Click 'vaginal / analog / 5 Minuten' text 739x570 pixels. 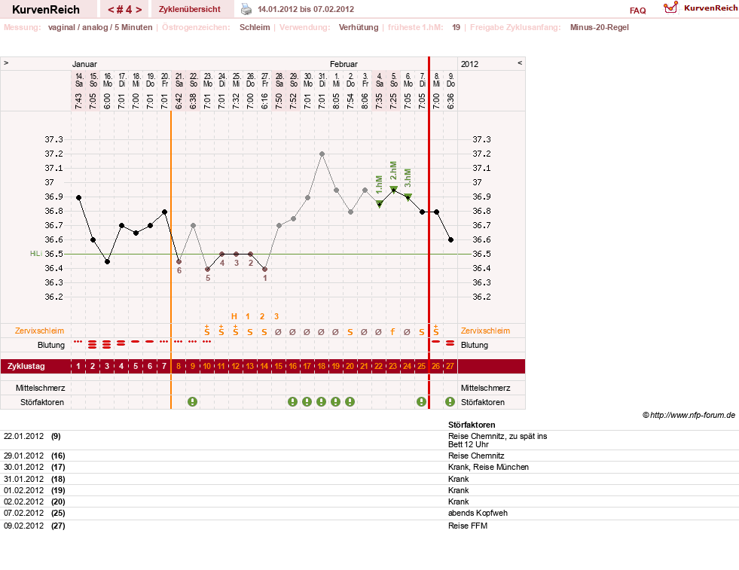click(x=100, y=27)
